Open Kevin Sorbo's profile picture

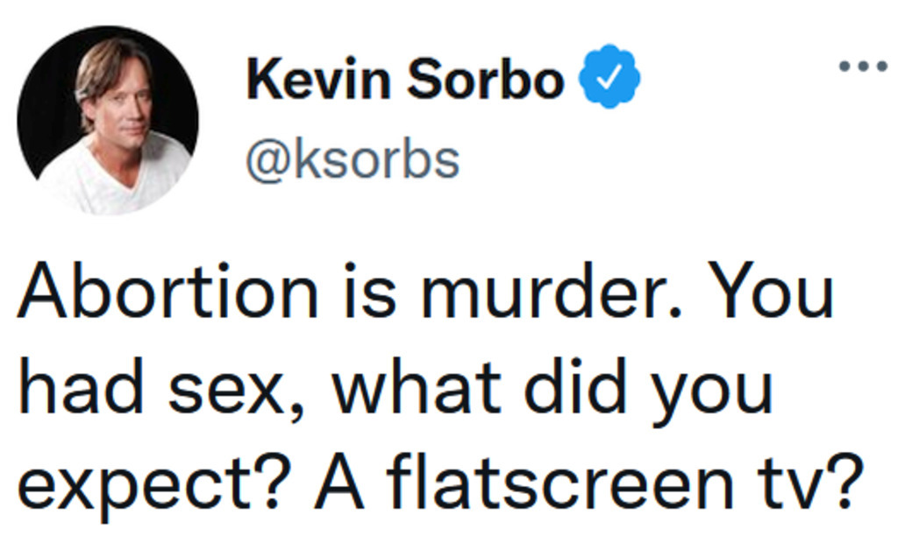pyautogui.click(x=109, y=121)
